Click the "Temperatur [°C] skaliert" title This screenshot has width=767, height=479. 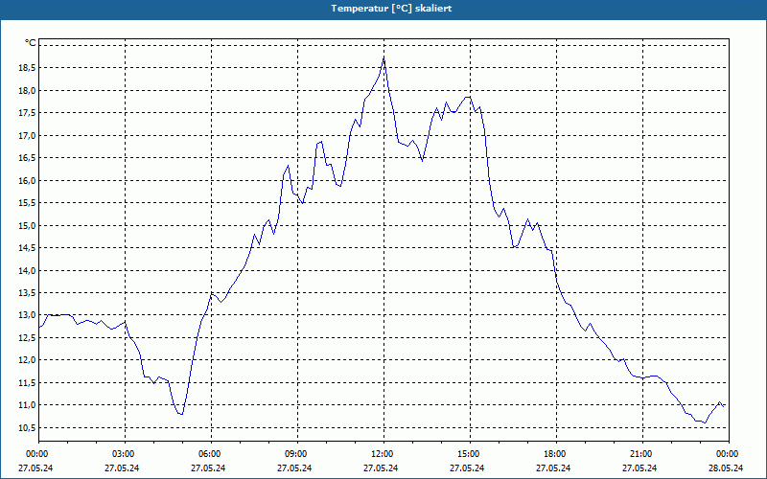(x=391, y=9)
